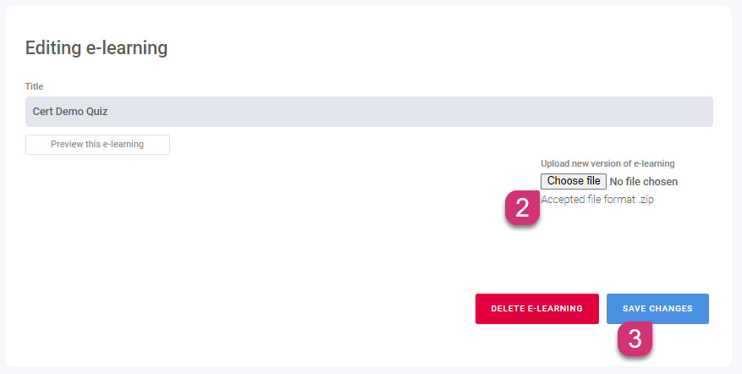This screenshot has width=742, height=374.
Task: Click the 'Upload new version of e-learning' label
Action: pos(607,163)
